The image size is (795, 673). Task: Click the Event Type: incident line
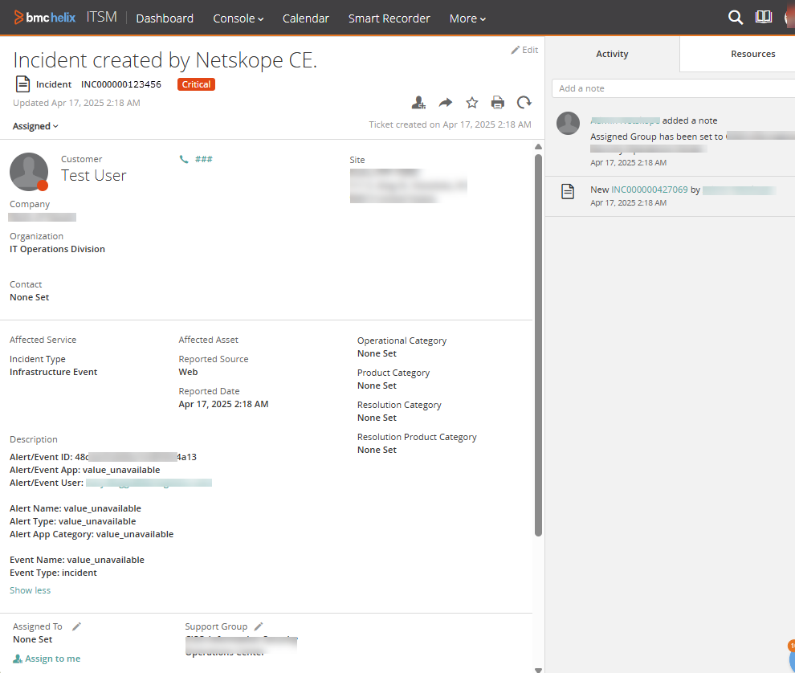tap(53, 573)
